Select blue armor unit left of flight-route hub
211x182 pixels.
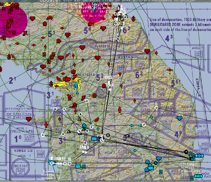(x=94, y=139)
